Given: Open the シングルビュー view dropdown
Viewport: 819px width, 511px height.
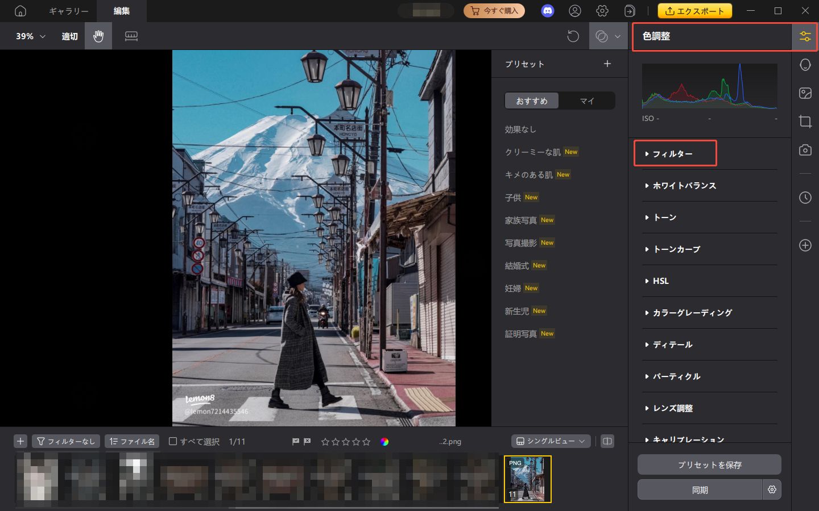Looking at the screenshot, I should pyautogui.click(x=550, y=441).
